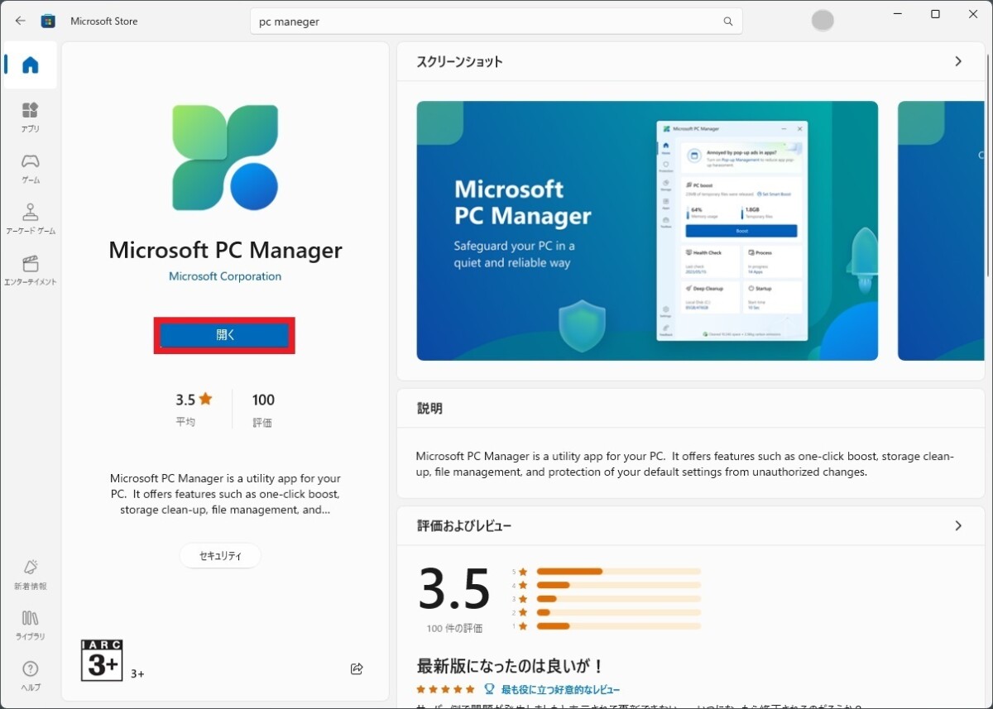Click the セキュリティ category tag
993x709 pixels.
[x=220, y=556]
